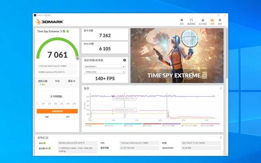Click the graphics score value 7 262
The height and width of the screenshot is (163, 261).
point(105,35)
